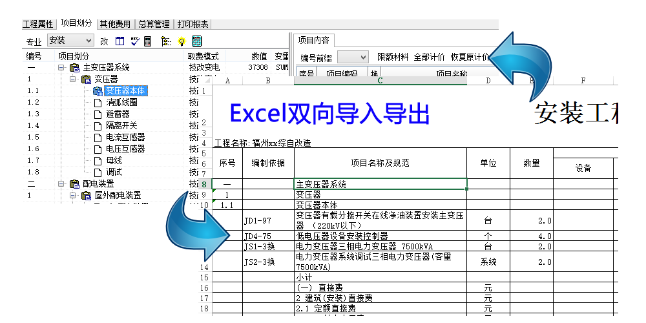The image size is (646, 323).
Task: Click the gray calculator icon
Action: click(147, 41)
